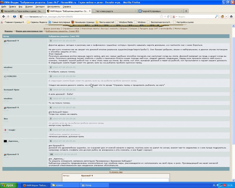The image size is (235, 188).
Task: Open the 'Инструменты' menu
Action: tap(54, 7)
